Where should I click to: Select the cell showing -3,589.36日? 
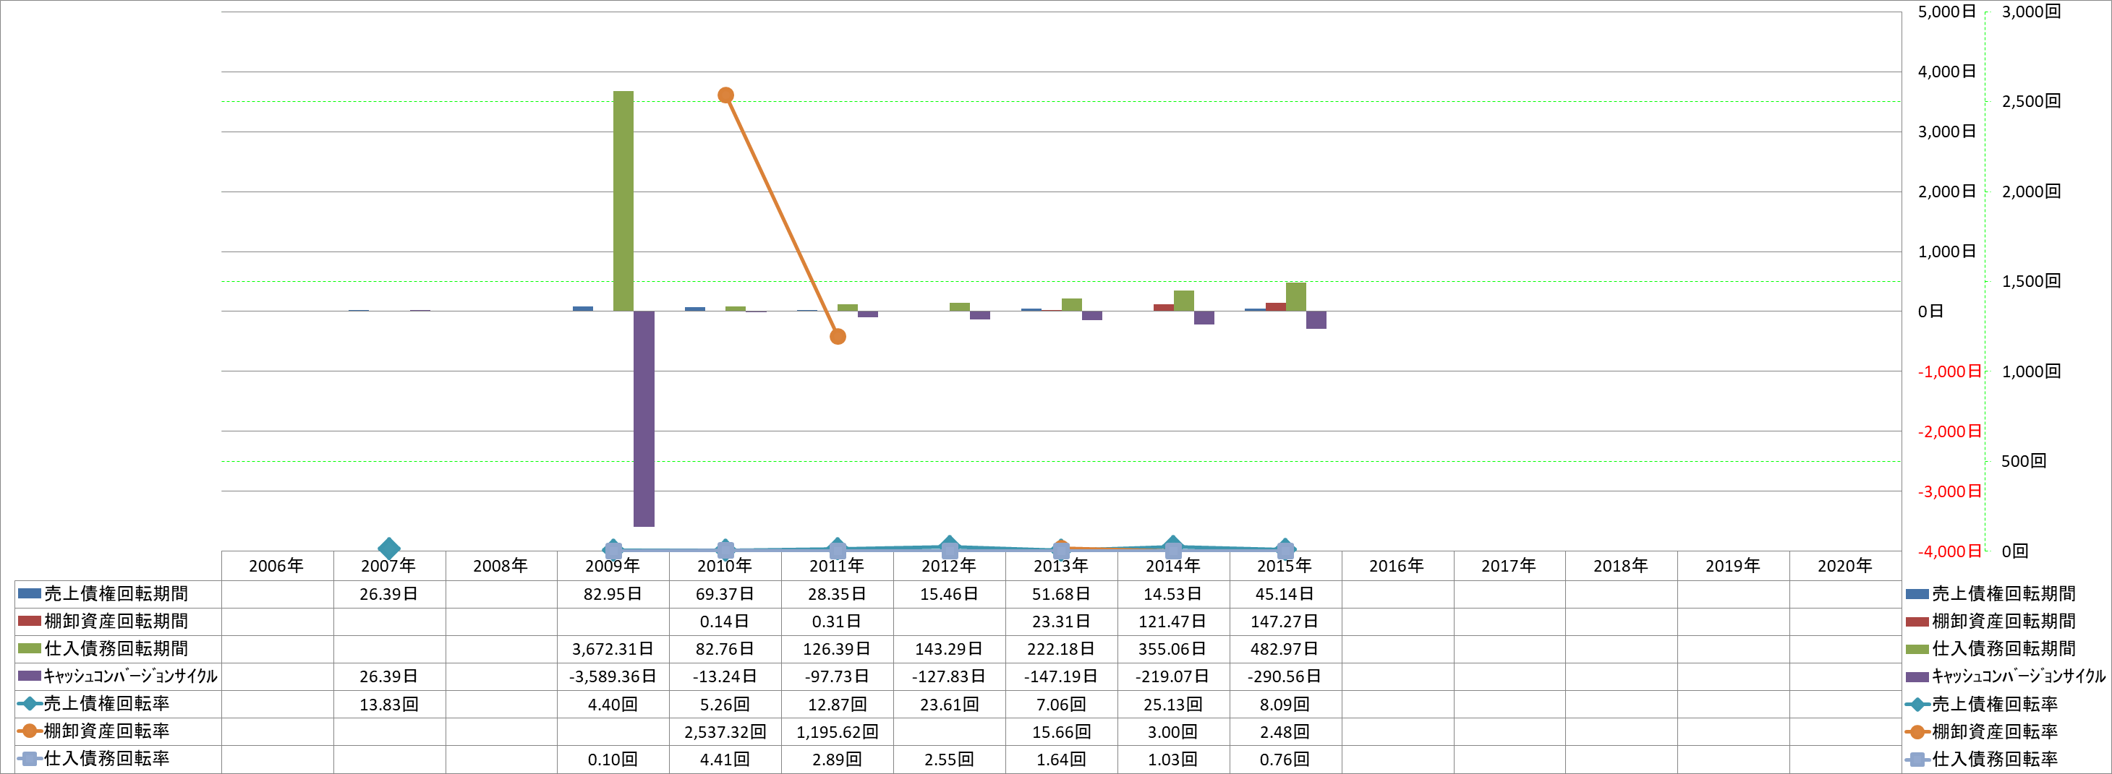[613, 676]
